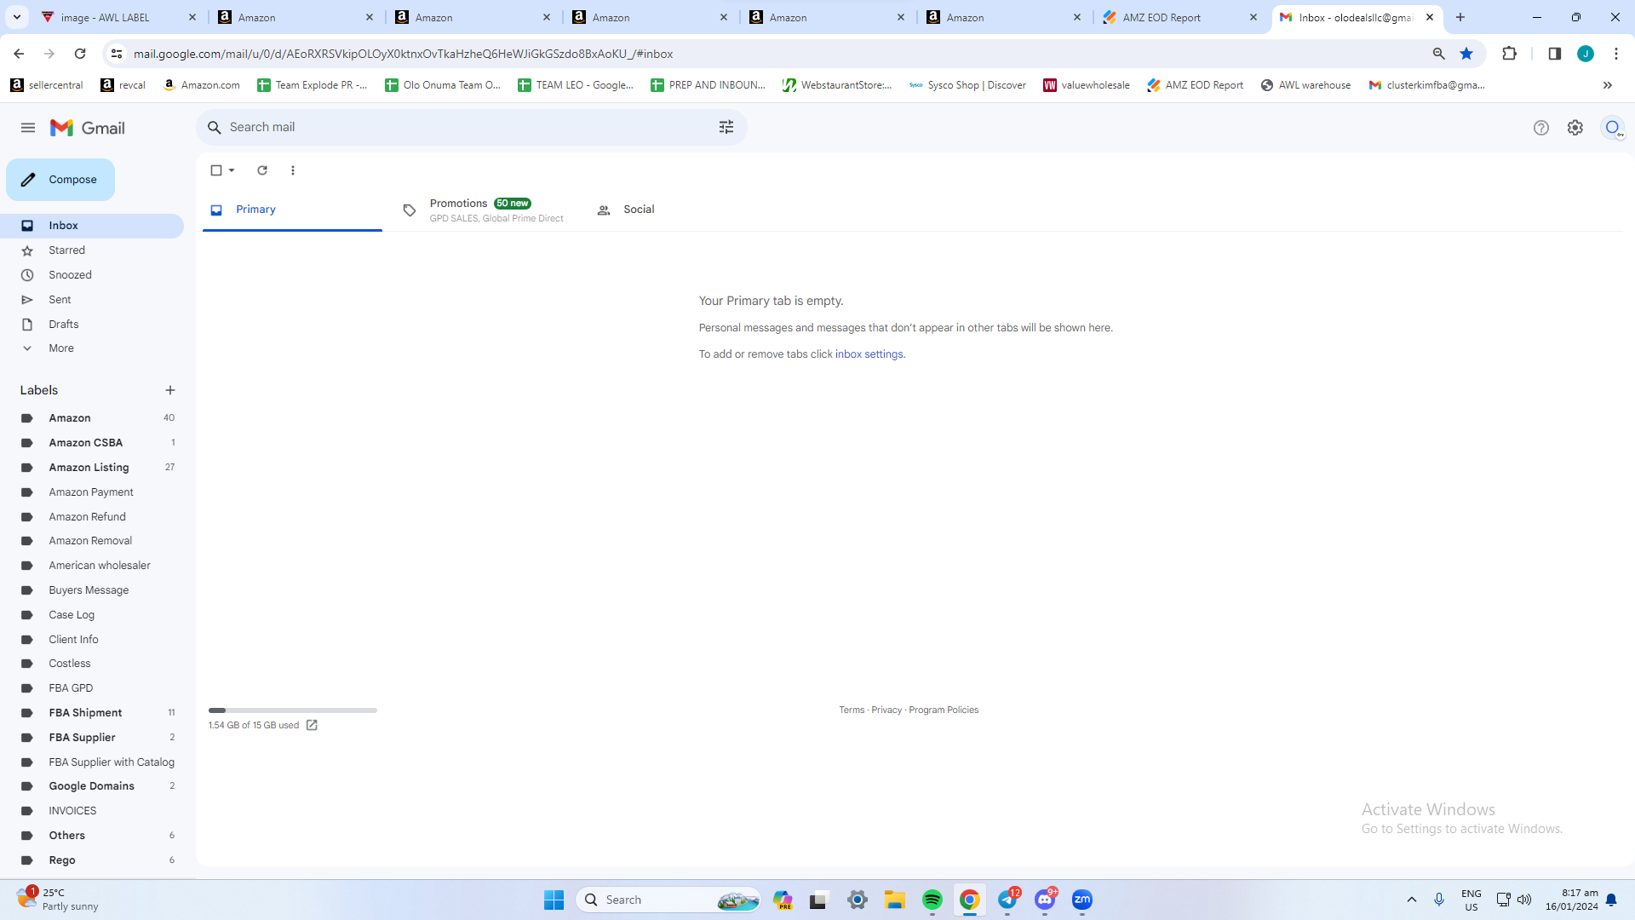Switch to Promotions tab
The height and width of the screenshot is (920, 1635).
pos(484,210)
